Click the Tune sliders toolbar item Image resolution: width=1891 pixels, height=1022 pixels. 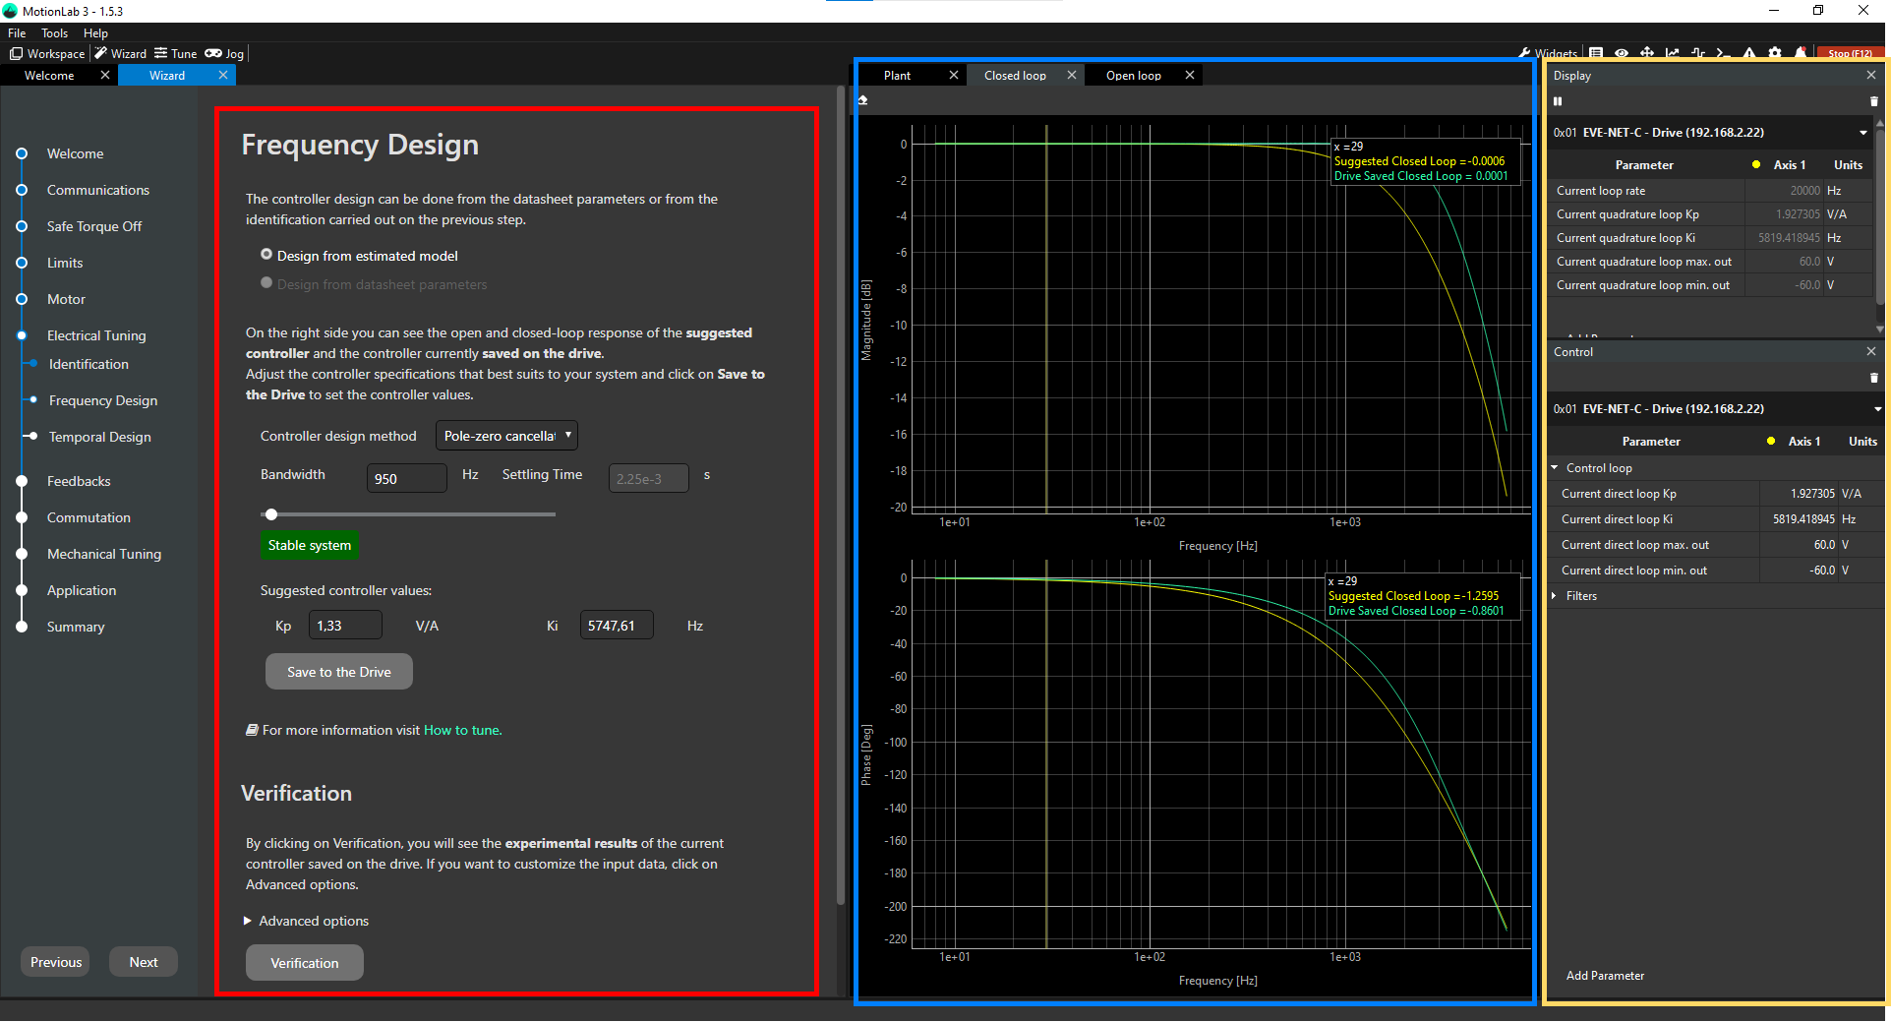pyautogui.click(x=175, y=54)
